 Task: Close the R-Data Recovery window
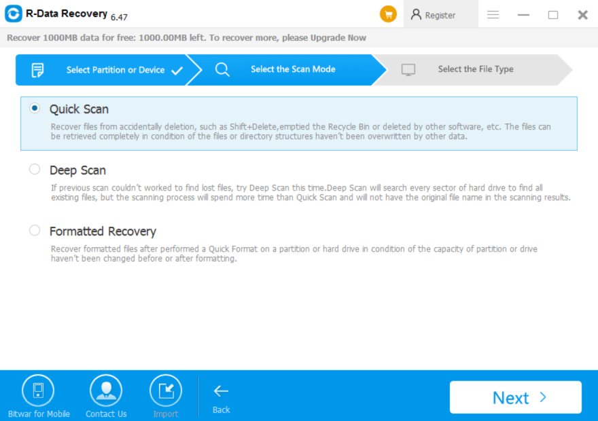[x=583, y=15]
